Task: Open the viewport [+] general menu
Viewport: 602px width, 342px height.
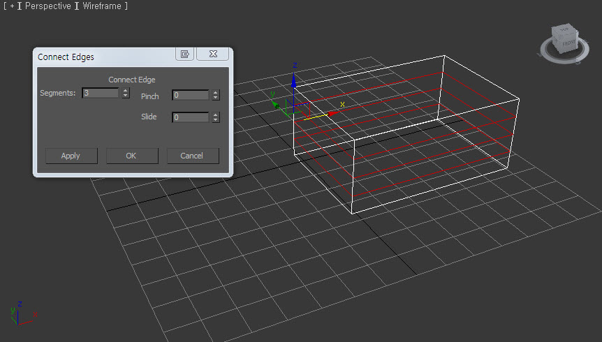Action: [x=12, y=6]
